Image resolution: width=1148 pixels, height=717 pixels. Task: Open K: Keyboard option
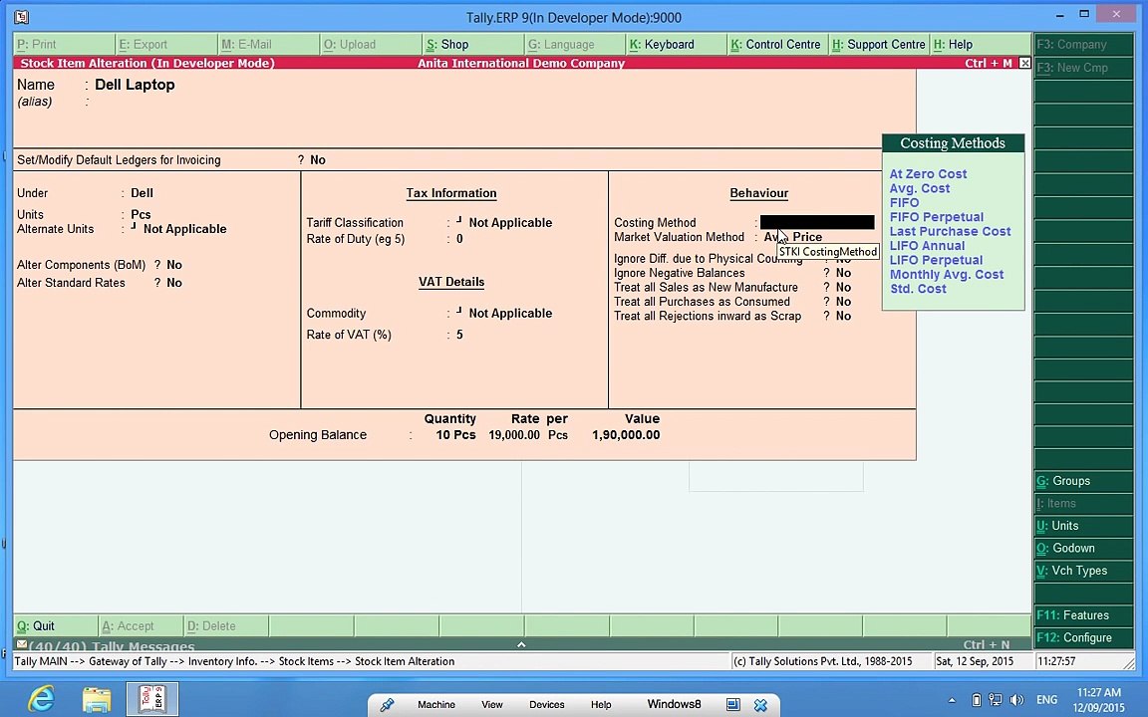678,44
